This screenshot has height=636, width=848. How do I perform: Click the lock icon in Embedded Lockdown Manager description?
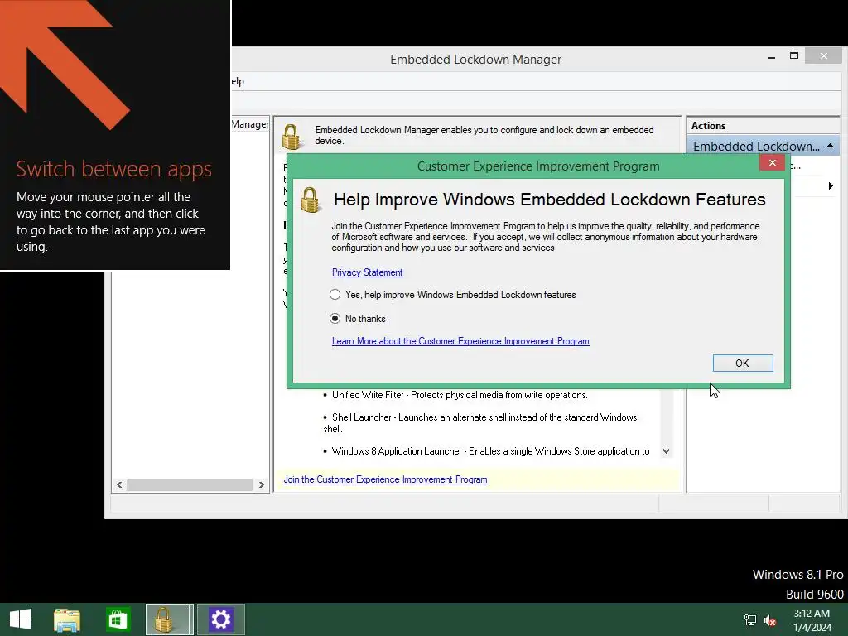(x=291, y=137)
